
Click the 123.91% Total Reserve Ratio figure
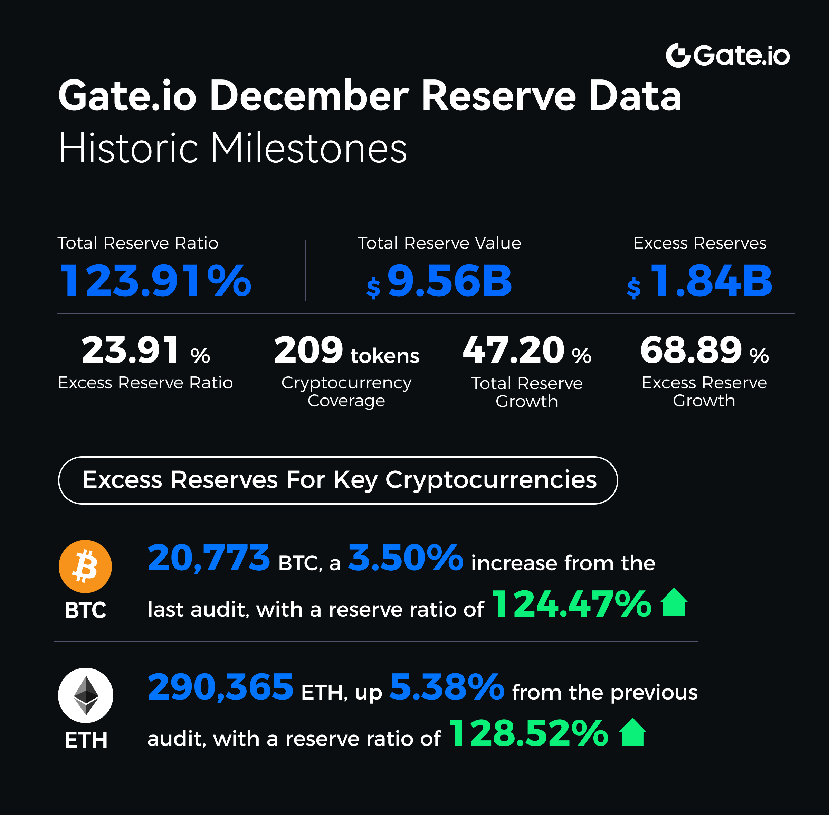pyautogui.click(x=156, y=281)
